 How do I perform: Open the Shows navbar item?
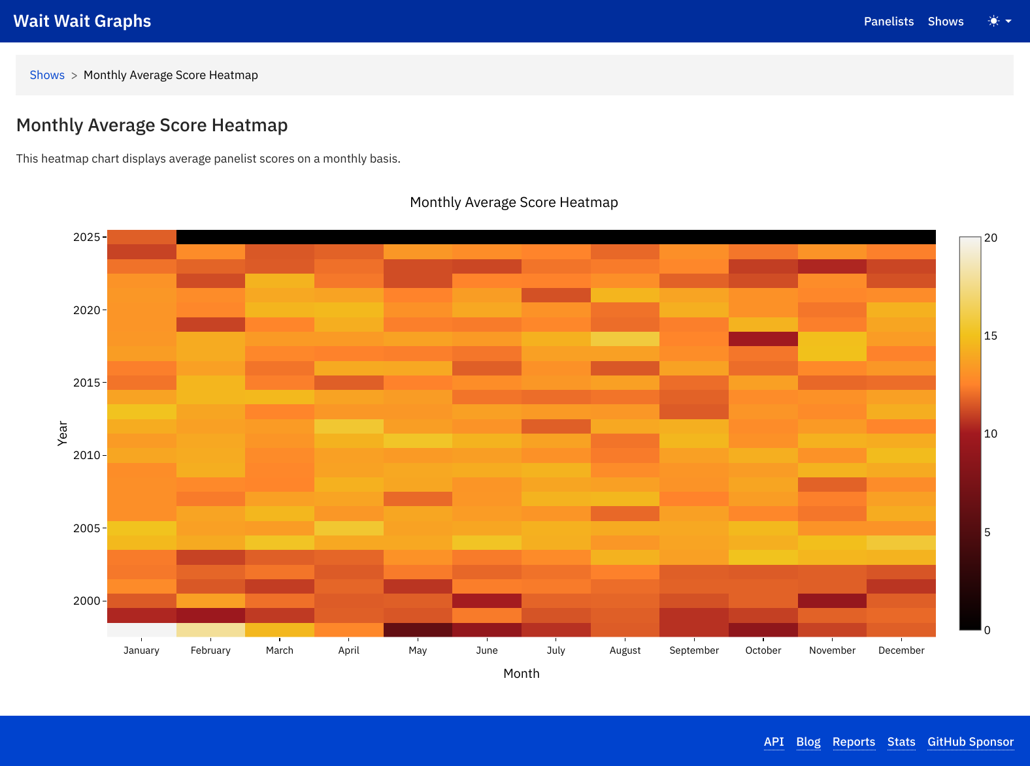945,22
